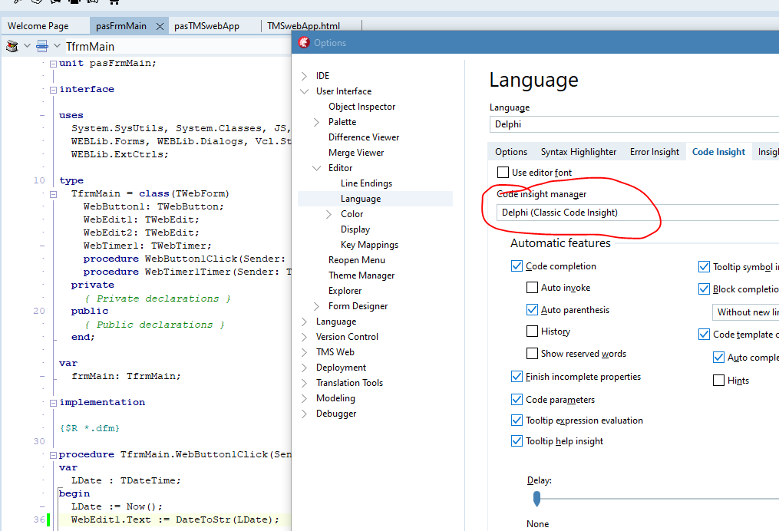Select the Code Insight tab
The height and width of the screenshot is (531, 779).
point(718,152)
